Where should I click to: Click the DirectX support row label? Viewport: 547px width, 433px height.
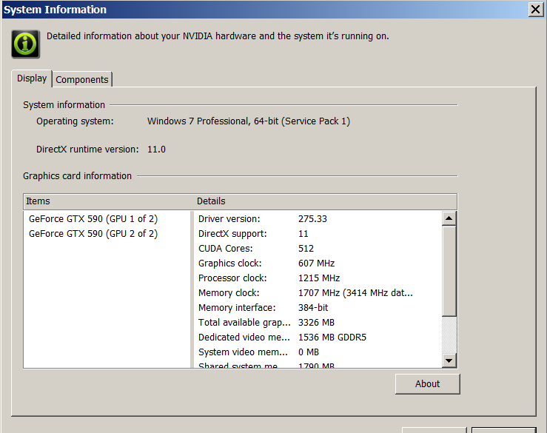click(x=232, y=233)
